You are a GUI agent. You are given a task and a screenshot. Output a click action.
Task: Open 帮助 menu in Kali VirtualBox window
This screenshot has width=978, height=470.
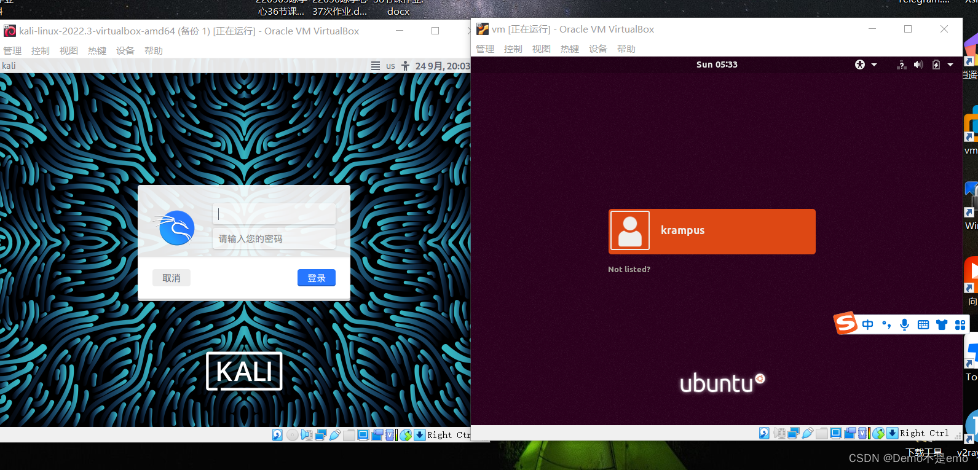pyautogui.click(x=154, y=50)
